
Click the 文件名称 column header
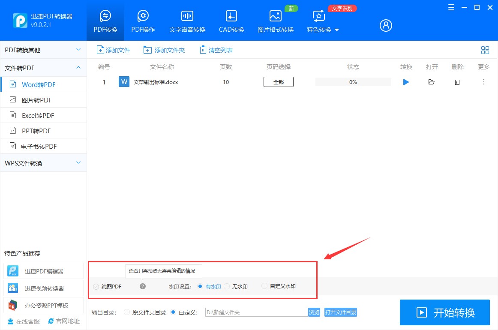[162, 67]
